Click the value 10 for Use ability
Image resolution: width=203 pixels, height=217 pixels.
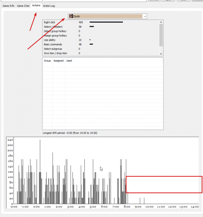tap(80, 40)
